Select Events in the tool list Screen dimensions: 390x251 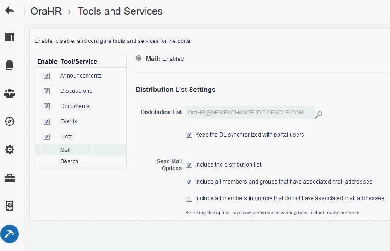[x=69, y=121]
